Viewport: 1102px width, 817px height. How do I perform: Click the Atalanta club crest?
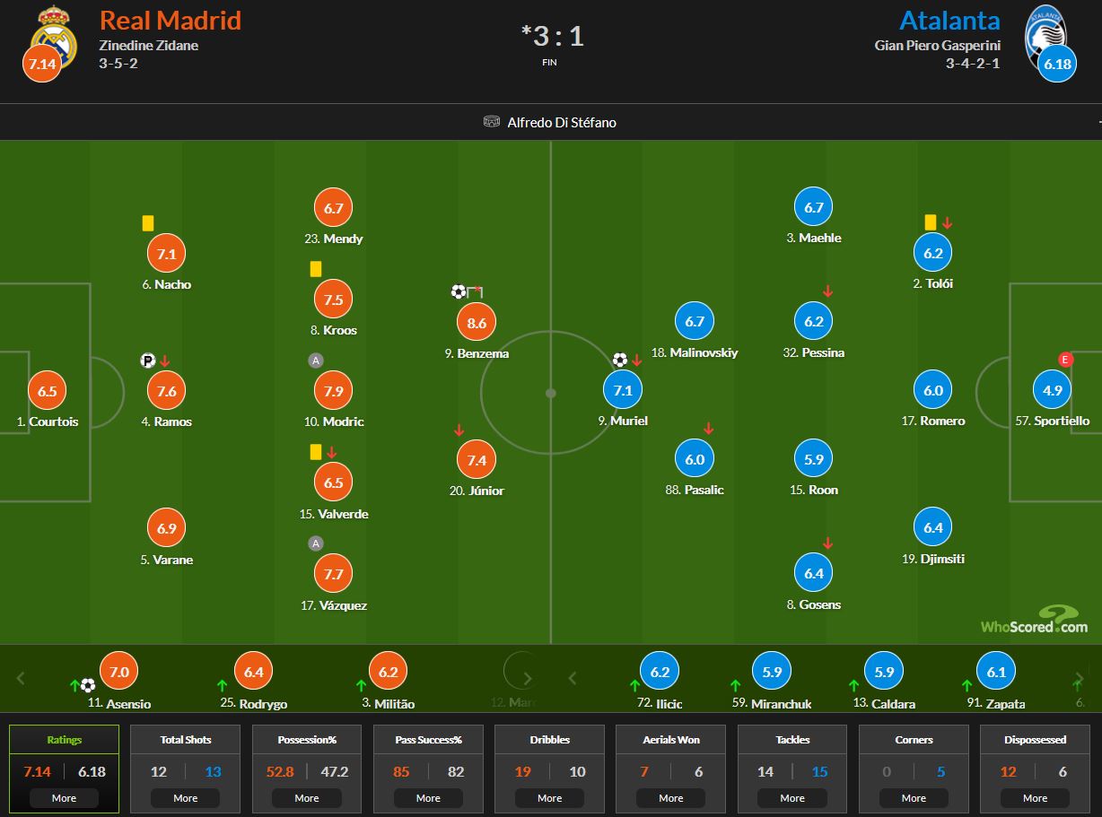(x=1046, y=34)
